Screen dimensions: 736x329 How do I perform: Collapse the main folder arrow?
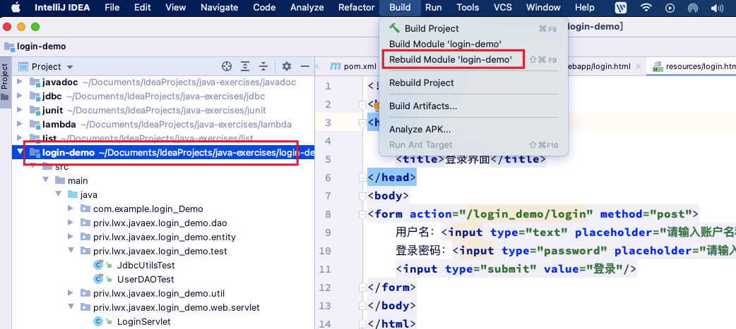tap(45, 180)
